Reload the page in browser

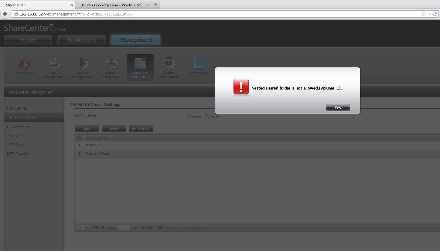[435, 14]
